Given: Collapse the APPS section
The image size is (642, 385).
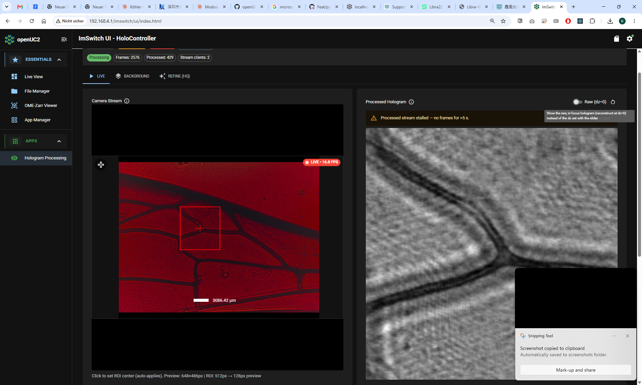Looking at the screenshot, I should coord(59,141).
